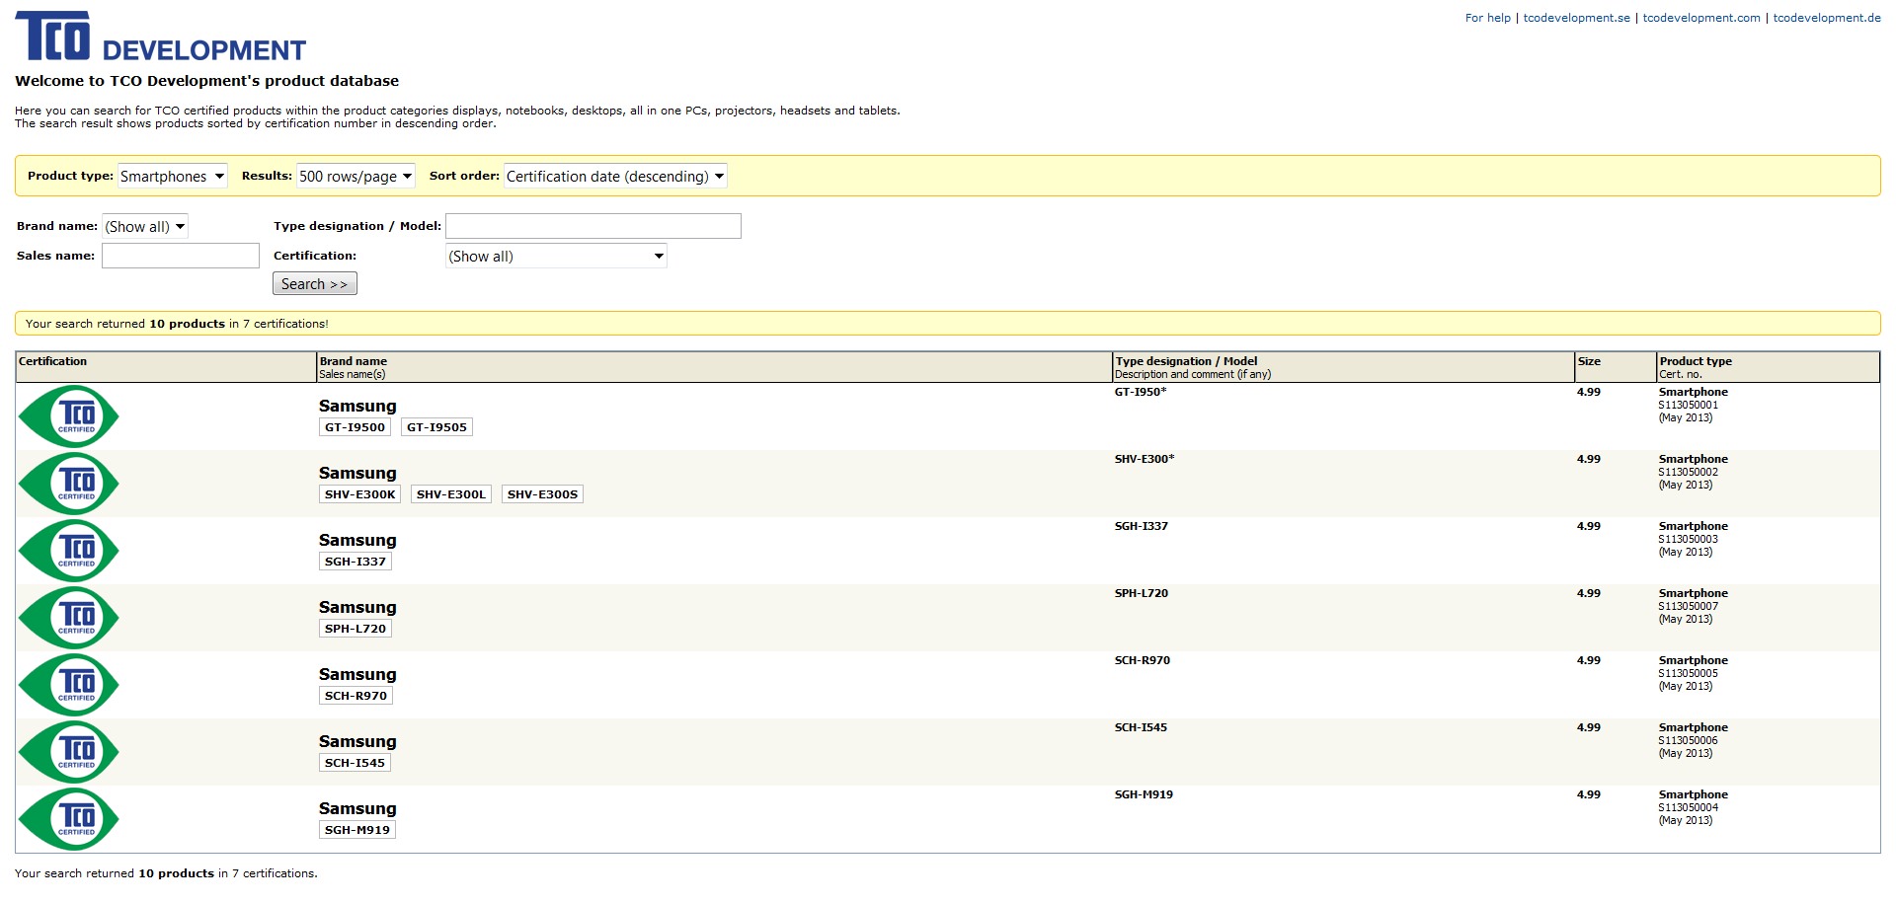Open the tcodevelopment.se link
The height and width of the screenshot is (903, 1896).
(x=1577, y=18)
